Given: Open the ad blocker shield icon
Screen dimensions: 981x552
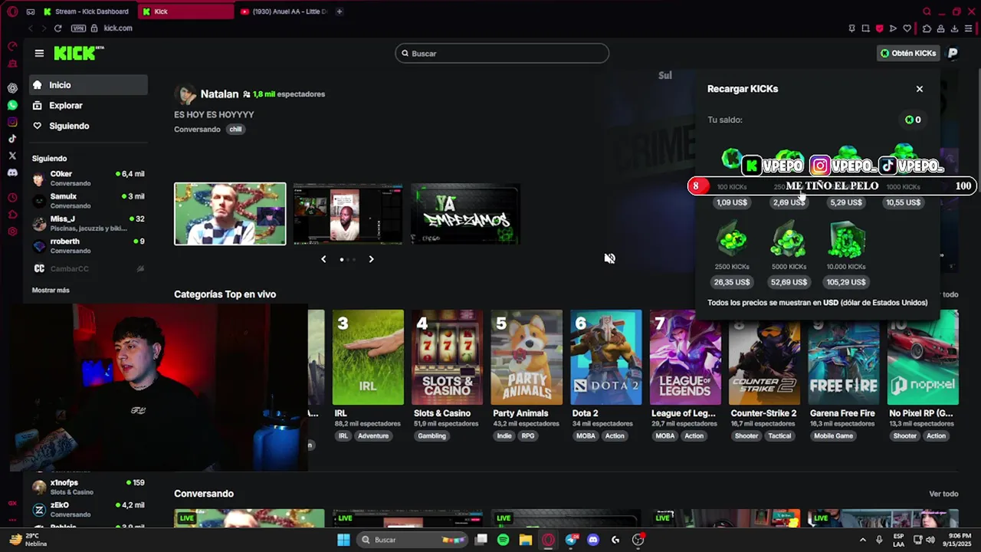Looking at the screenshot, I should click(x=879, y=28).
